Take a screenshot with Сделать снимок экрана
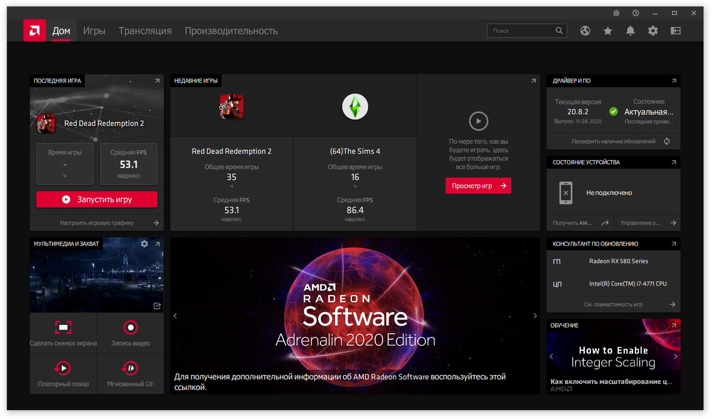 (x=63, y=333)
